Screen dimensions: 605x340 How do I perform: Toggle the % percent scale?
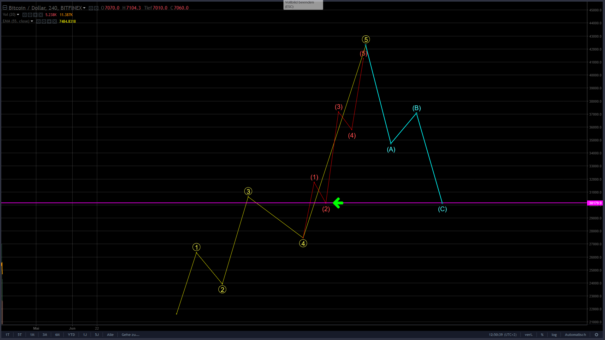point(542,335)
